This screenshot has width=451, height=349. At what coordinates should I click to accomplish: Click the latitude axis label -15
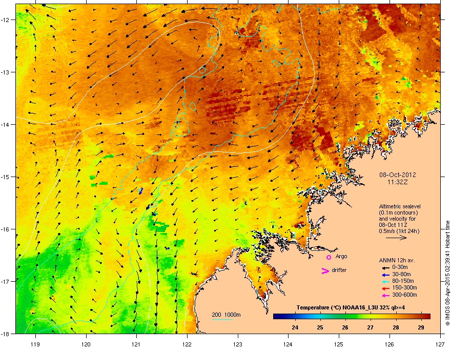[5, 177]
